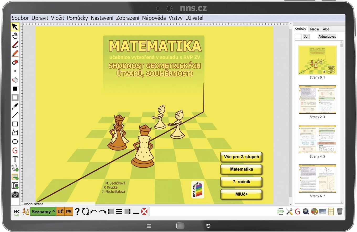Select the straight line tool

tap(15, 115)
